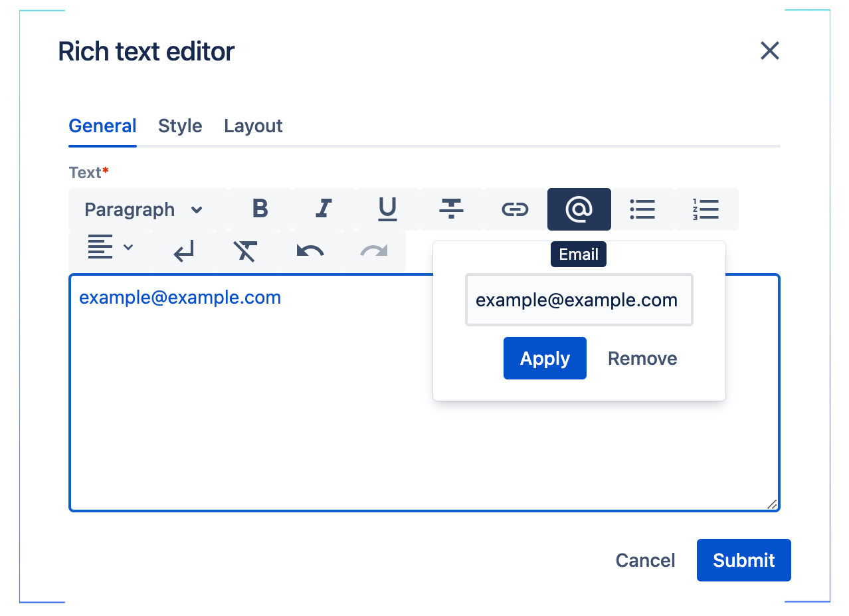
Task: Switch to the Style tab
Action: point(180,126)
